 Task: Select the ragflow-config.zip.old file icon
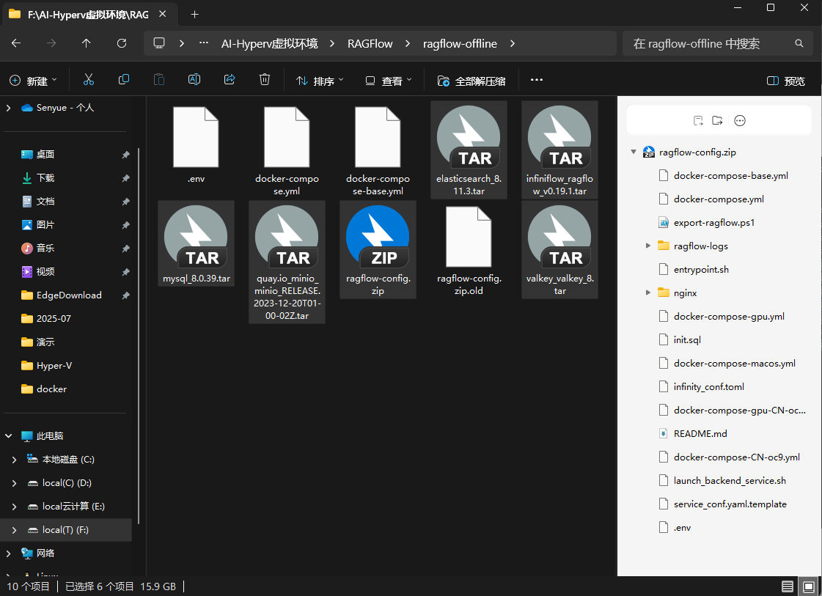pyautogui.click(x=469, y=237)
